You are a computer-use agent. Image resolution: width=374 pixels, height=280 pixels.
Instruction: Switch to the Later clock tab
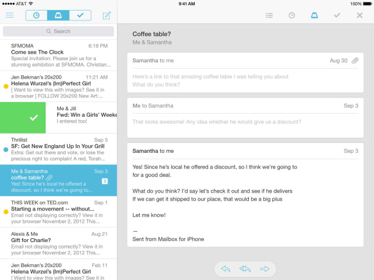click(x=36, y=15)
